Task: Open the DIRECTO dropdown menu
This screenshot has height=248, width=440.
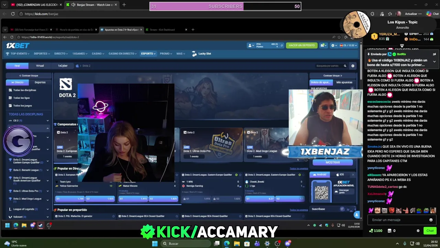Action: (61, 54)
